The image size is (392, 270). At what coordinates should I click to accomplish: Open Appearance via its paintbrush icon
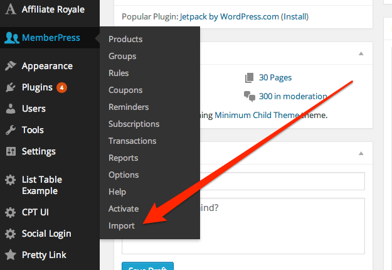11,66
